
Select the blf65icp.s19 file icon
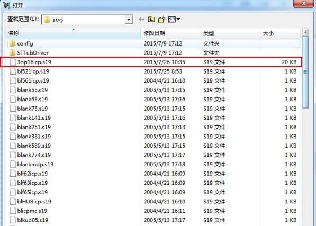point(13,192)
